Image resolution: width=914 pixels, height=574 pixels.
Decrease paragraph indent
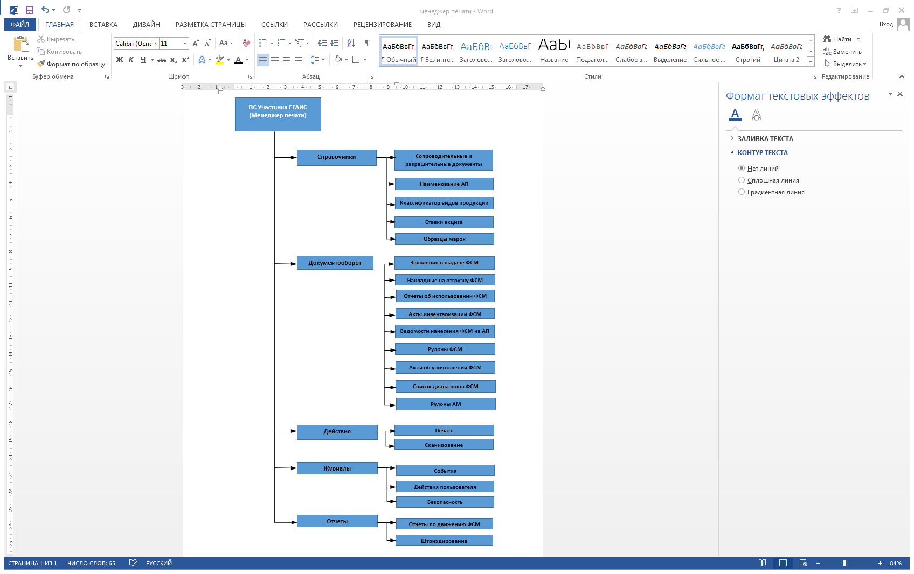(322, 43)
